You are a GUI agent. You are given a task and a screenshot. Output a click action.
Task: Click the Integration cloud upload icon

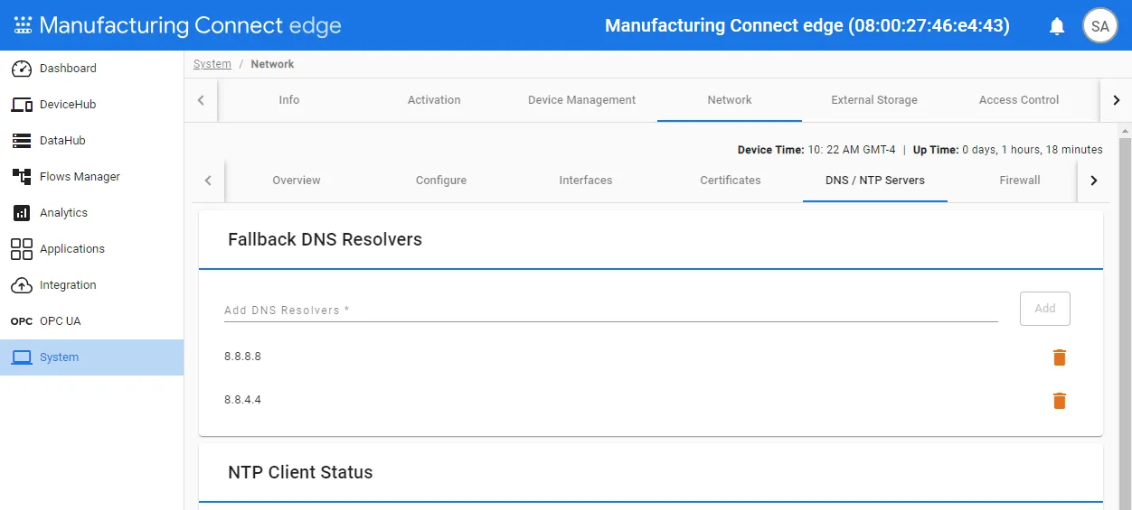[22, 285]
